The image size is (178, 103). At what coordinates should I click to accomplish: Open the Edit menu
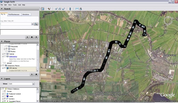(x=5, y=5)
